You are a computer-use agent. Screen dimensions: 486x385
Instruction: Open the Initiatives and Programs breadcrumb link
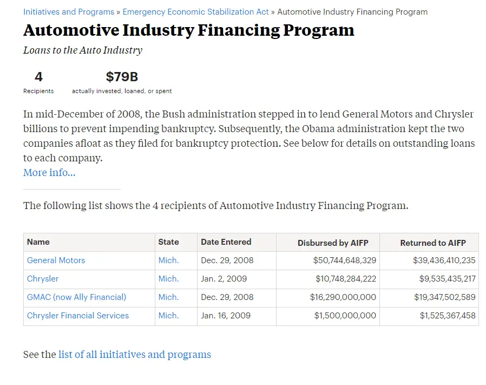pyautogui.click(x=69, y=12)
